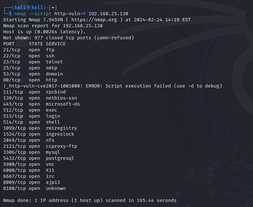
Task: Click the 21/tcp ftp port line
Action: (x=29, y=50)
